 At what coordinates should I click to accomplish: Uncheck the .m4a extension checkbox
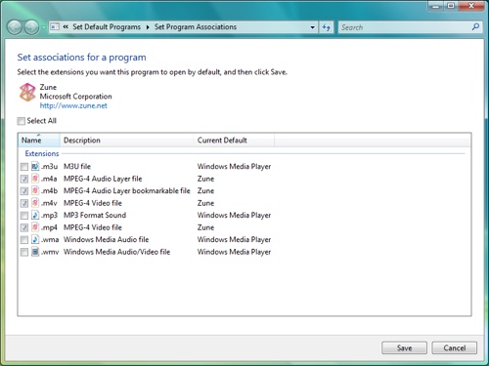click(24, 179)
